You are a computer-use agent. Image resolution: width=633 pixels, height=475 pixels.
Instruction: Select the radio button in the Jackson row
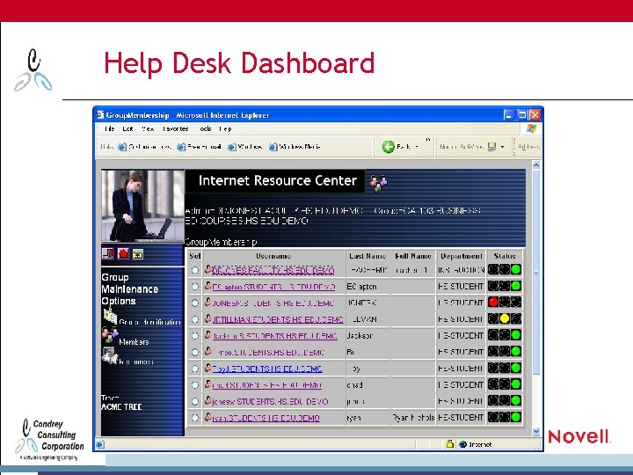[194, 336]
